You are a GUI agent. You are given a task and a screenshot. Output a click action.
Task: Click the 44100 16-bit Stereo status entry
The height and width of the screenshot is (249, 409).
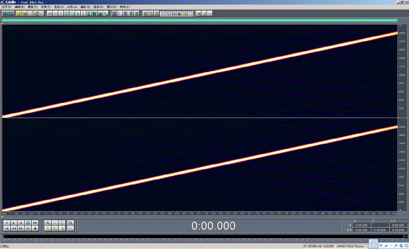351,246
